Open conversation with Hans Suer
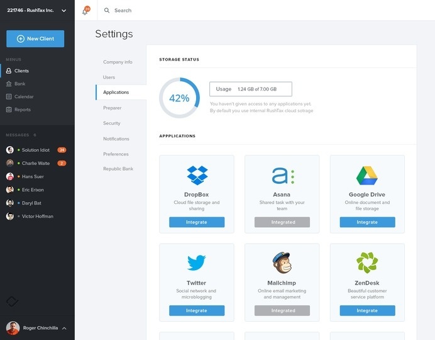The image size is (435, 340). [x=33, y=176]
